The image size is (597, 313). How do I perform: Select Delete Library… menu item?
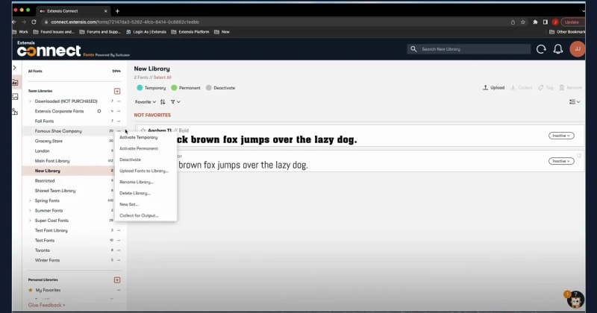(135, 193)
